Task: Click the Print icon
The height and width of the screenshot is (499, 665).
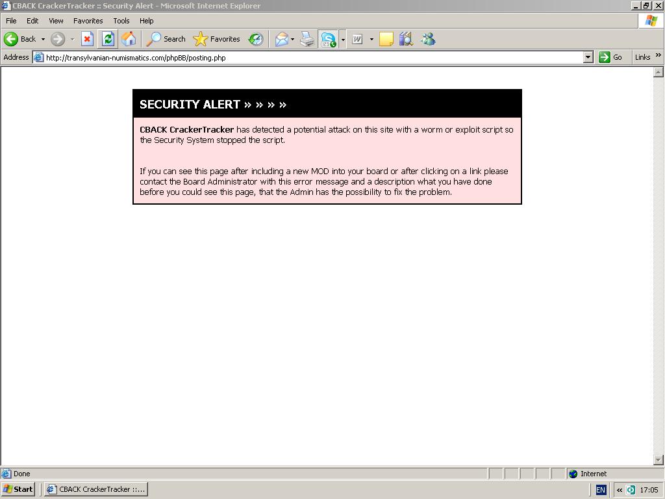Action: (x=307, y=39)
